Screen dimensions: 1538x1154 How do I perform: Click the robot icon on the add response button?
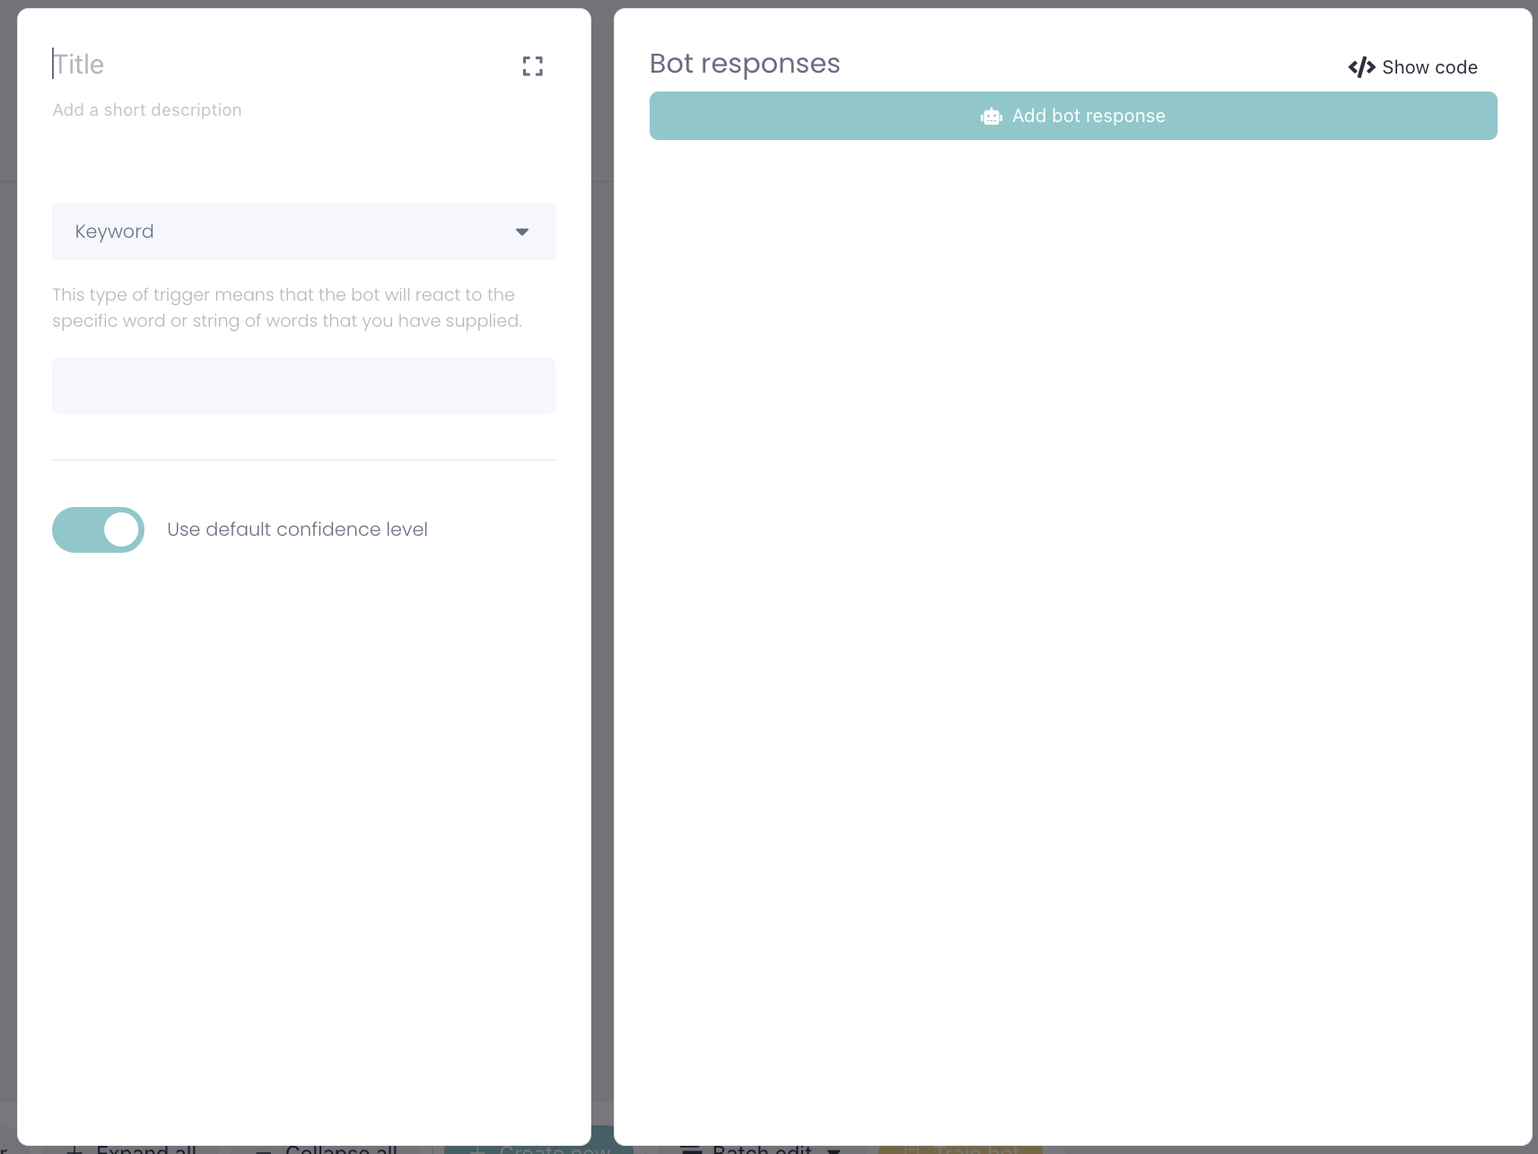[x=991, y=117]
